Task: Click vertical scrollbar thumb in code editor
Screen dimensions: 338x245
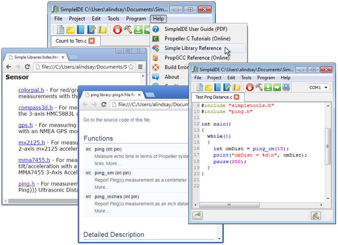Action: tap(328, 146)
